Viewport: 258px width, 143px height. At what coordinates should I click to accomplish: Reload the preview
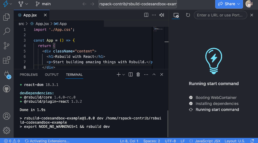188,15
